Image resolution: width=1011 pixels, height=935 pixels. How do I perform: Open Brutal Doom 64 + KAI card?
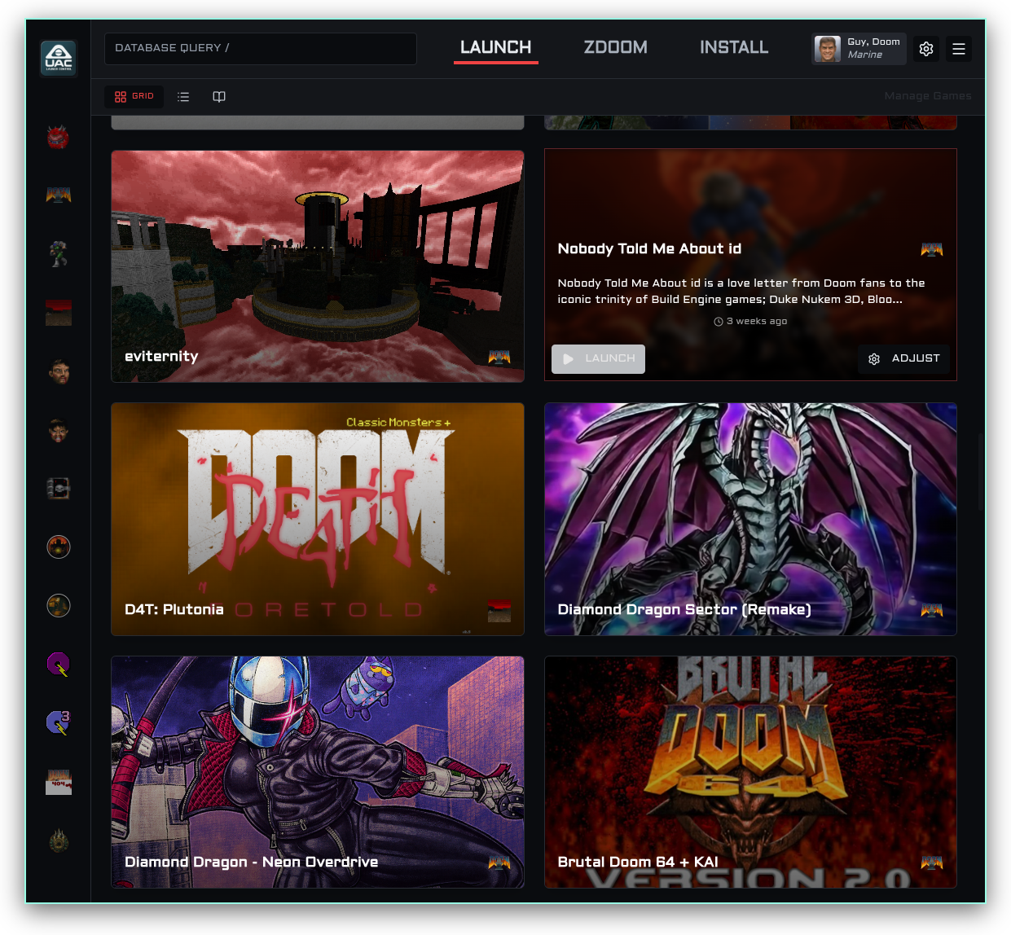750,772
